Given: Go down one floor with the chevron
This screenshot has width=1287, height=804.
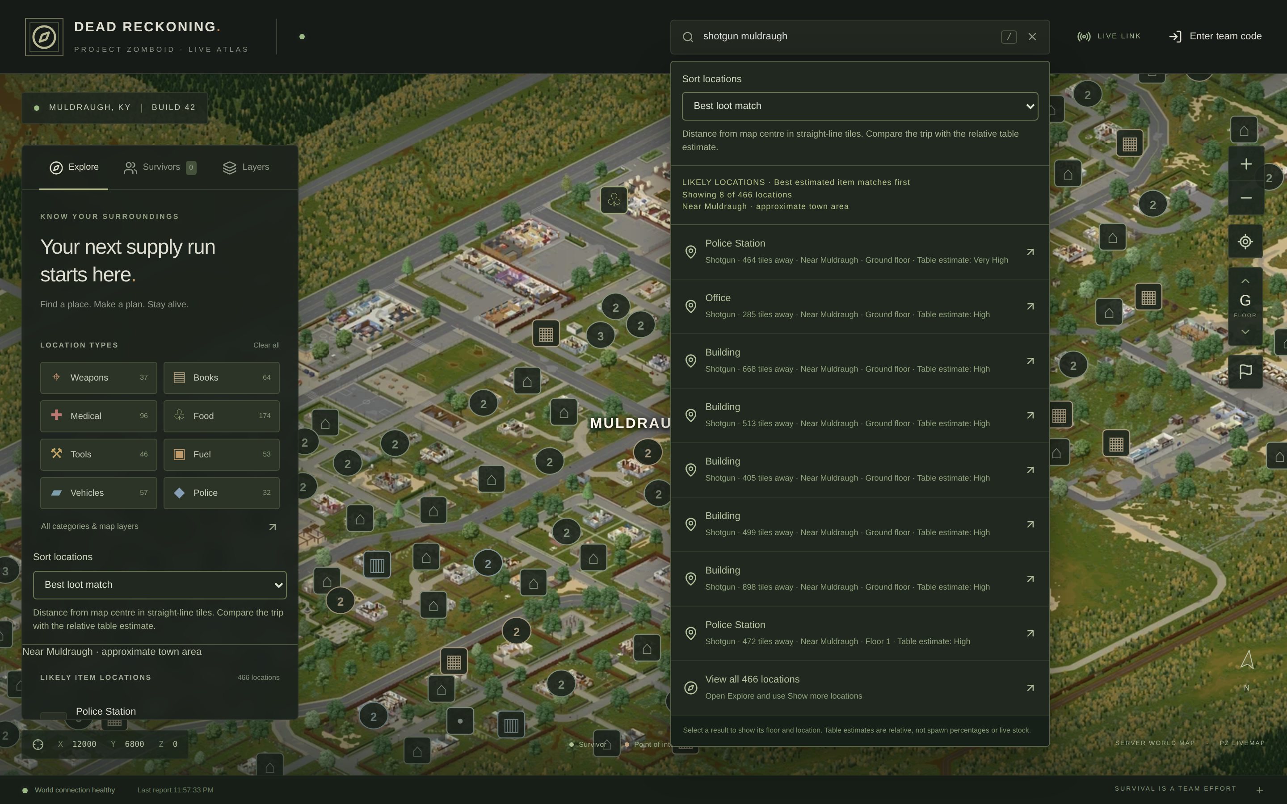Looking at the screenshot, I should point(1245,332).
